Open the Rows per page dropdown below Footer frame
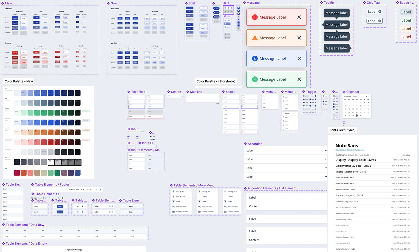 44,198
